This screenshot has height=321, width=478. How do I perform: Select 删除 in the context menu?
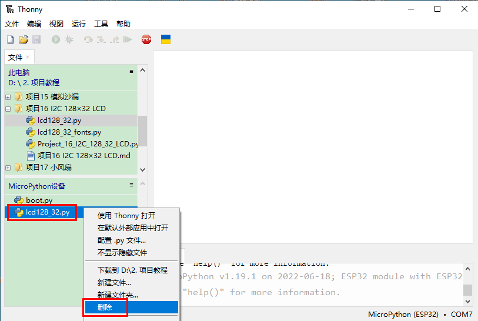pos(105,307)
